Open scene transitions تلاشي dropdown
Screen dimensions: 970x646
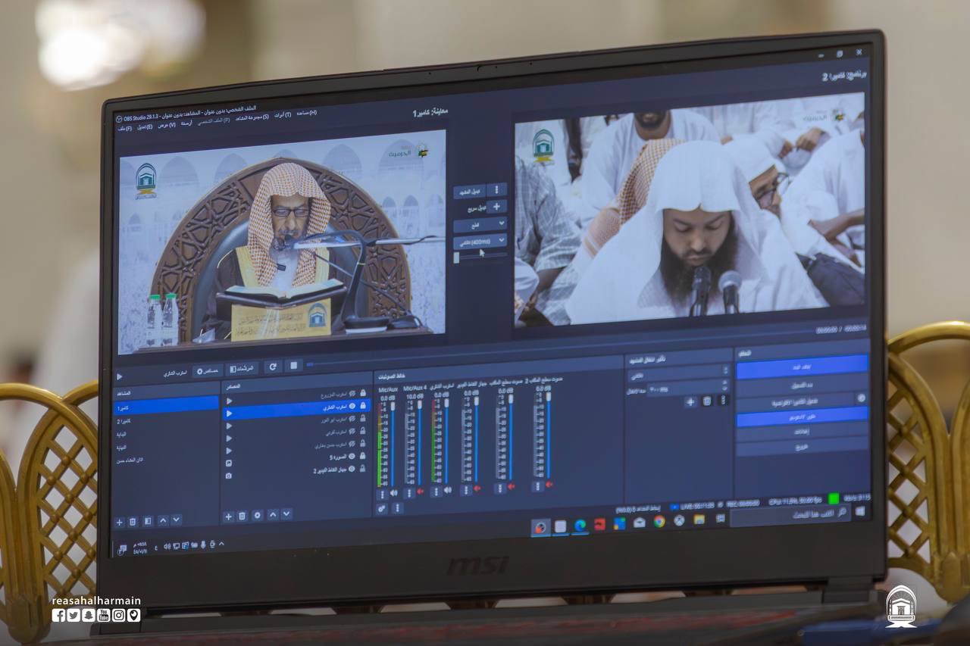[x=679, y=373]
